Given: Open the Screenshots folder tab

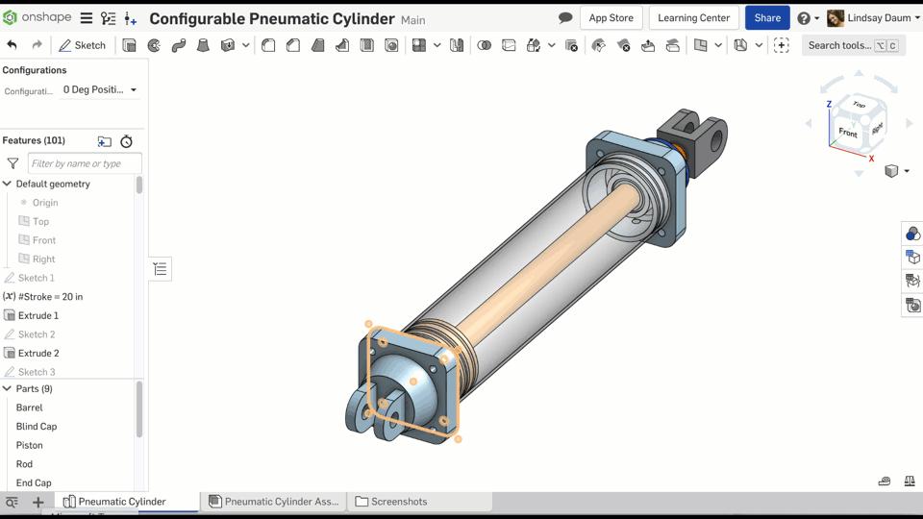Looking at the screenshot, I should click(391, 502).
